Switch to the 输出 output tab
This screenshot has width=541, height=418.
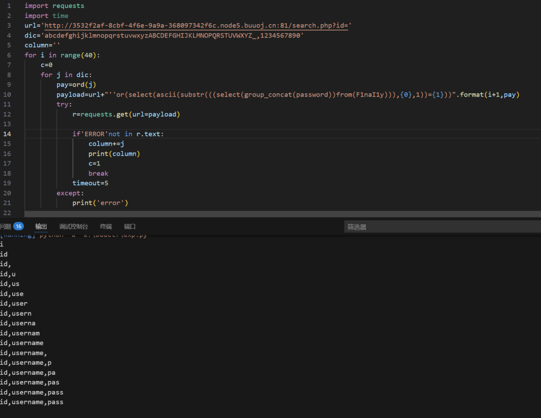tap(41, 226)
